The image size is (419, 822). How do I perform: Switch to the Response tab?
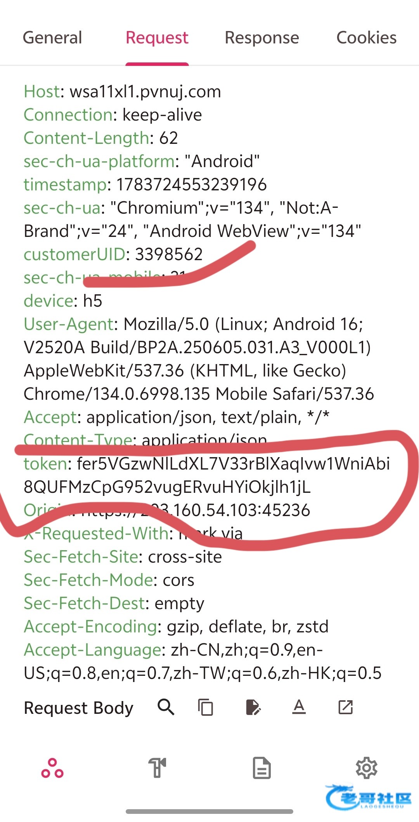pos(262,38)
